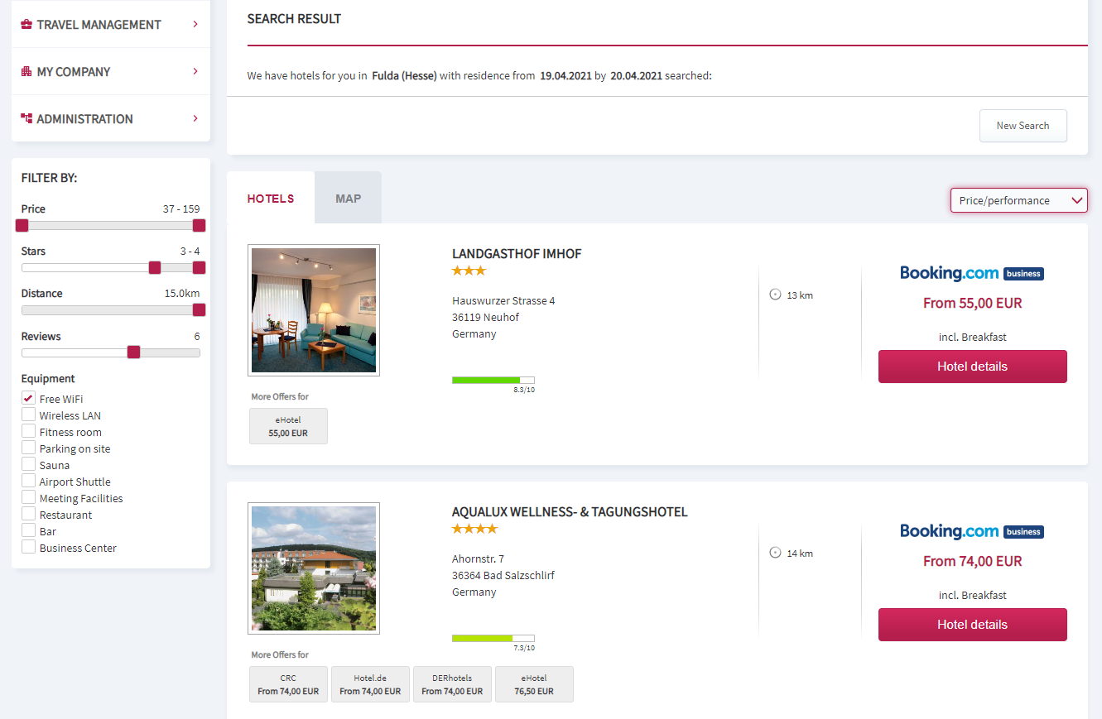The height and width of the screenshot is (719, 1102).
Task: Click the Fulda (Hesse) location text
Action: click(x=404, y=75)
